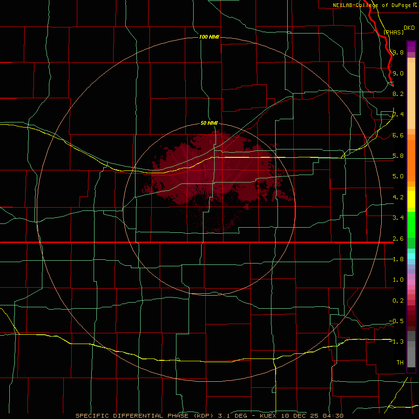Click the -0.5 scale label
The width and height of the screenshot is (419, 419).
(396, 321)
